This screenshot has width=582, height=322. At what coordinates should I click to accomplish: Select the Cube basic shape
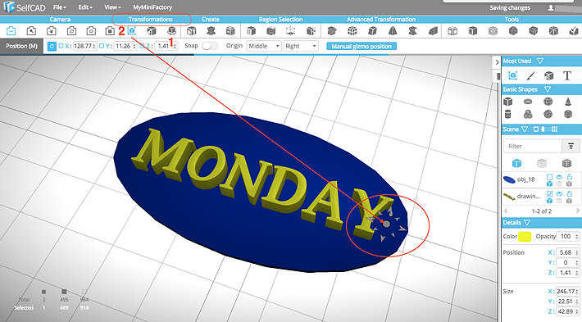click(x=507, y=102)
